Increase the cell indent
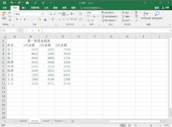 [76, 19]
